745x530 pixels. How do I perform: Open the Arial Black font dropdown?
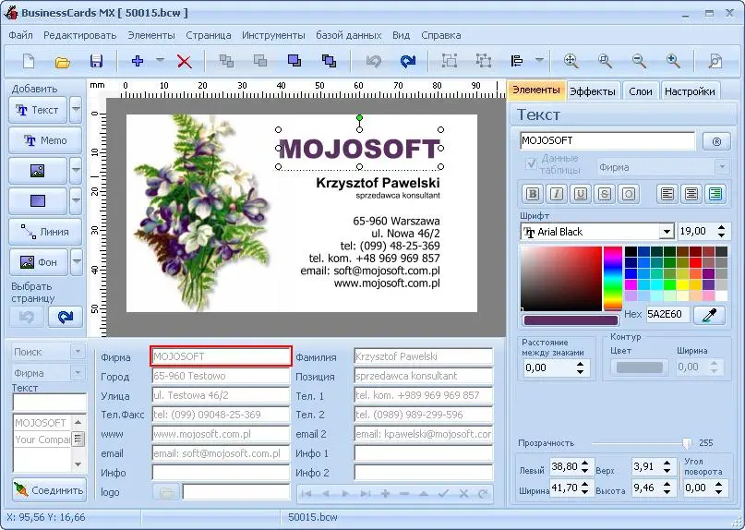(x=667, y=232)
